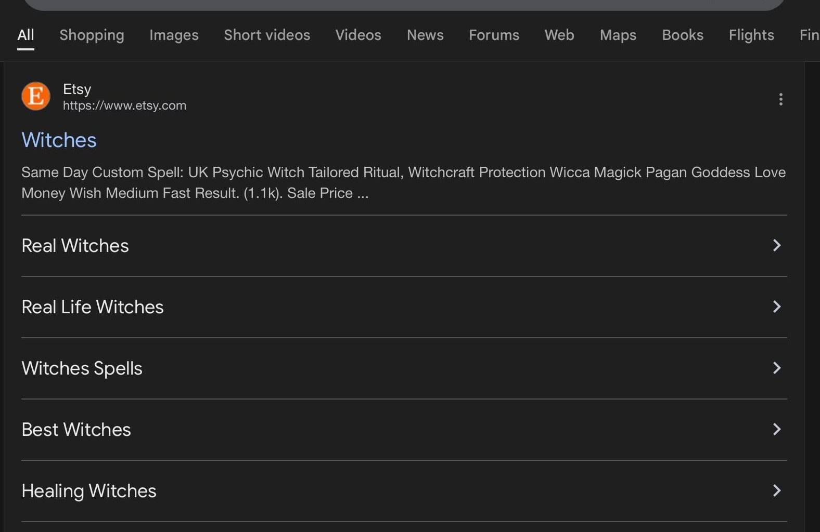Select the Web results tab
The width and height of the screenshot is (820, 532).
pyautogui.click(x=559, y=35)
